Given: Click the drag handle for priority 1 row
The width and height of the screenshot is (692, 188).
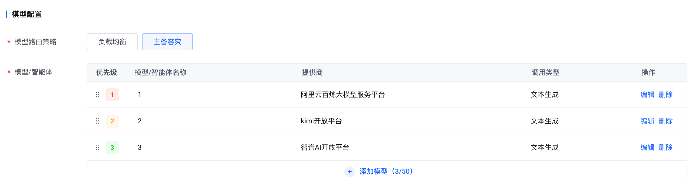Looking at the screenshot, I should (98, 95).
